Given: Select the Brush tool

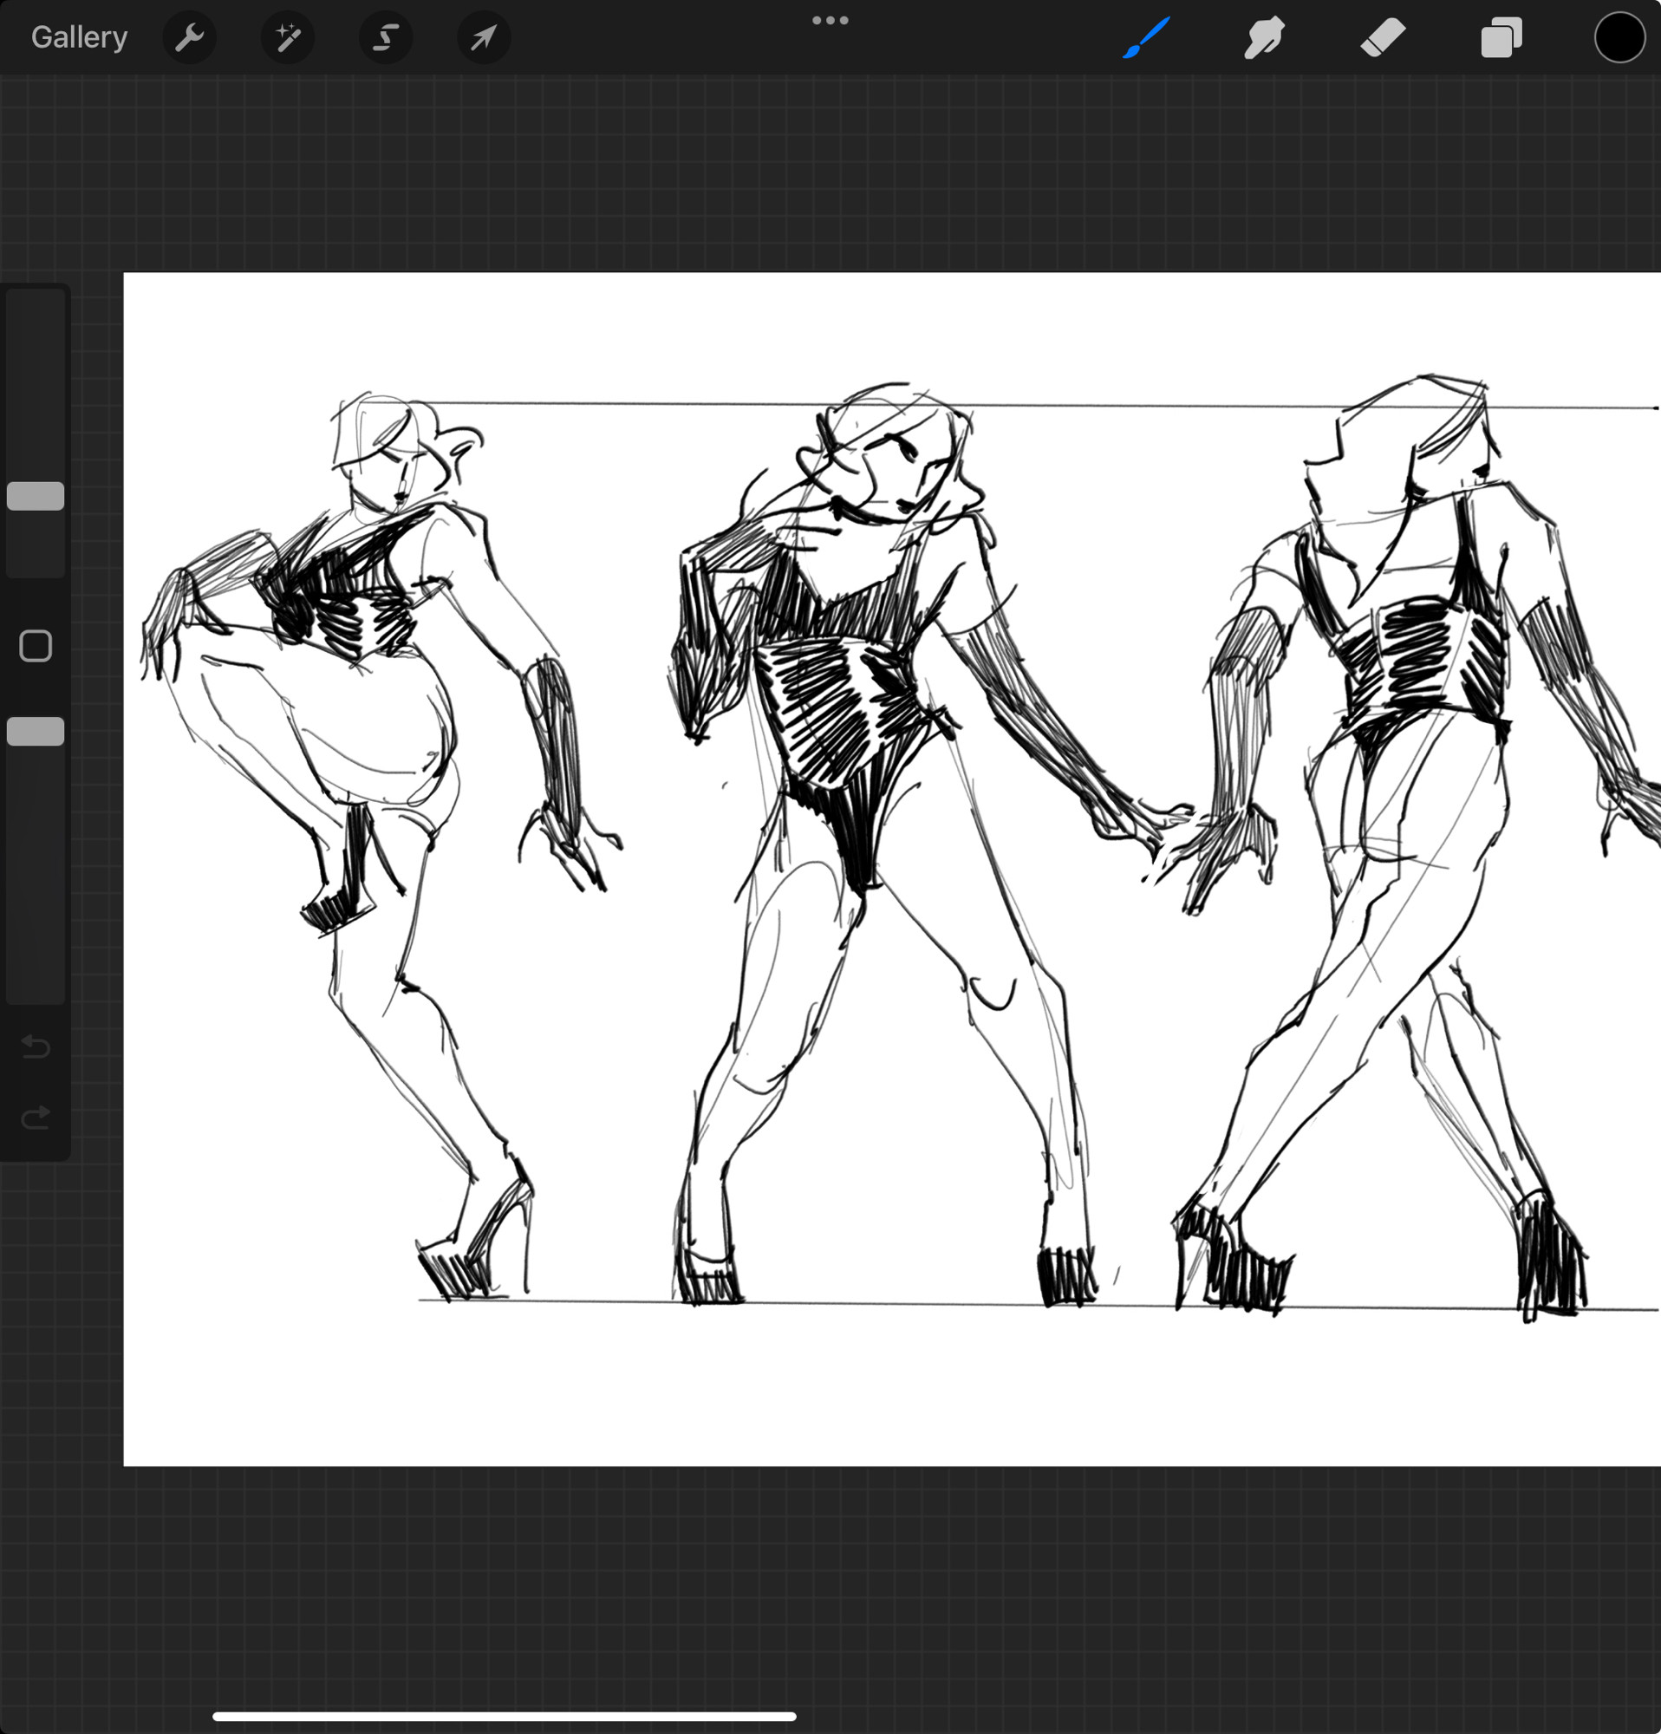Looking at the screenshot, I should coord(1146,37).
